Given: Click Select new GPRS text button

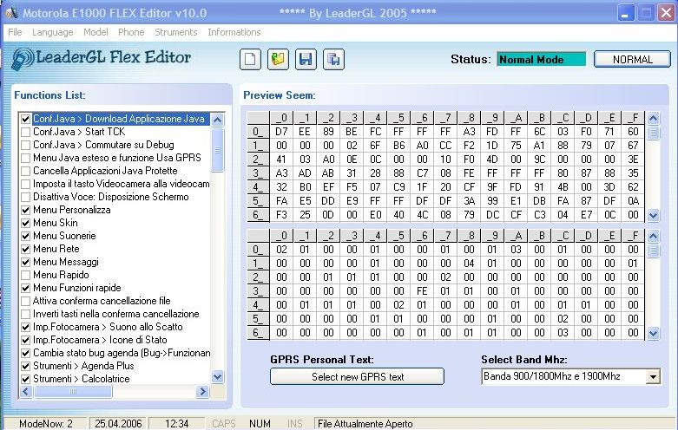Looking at the screenshot, I should coord(357,376).
